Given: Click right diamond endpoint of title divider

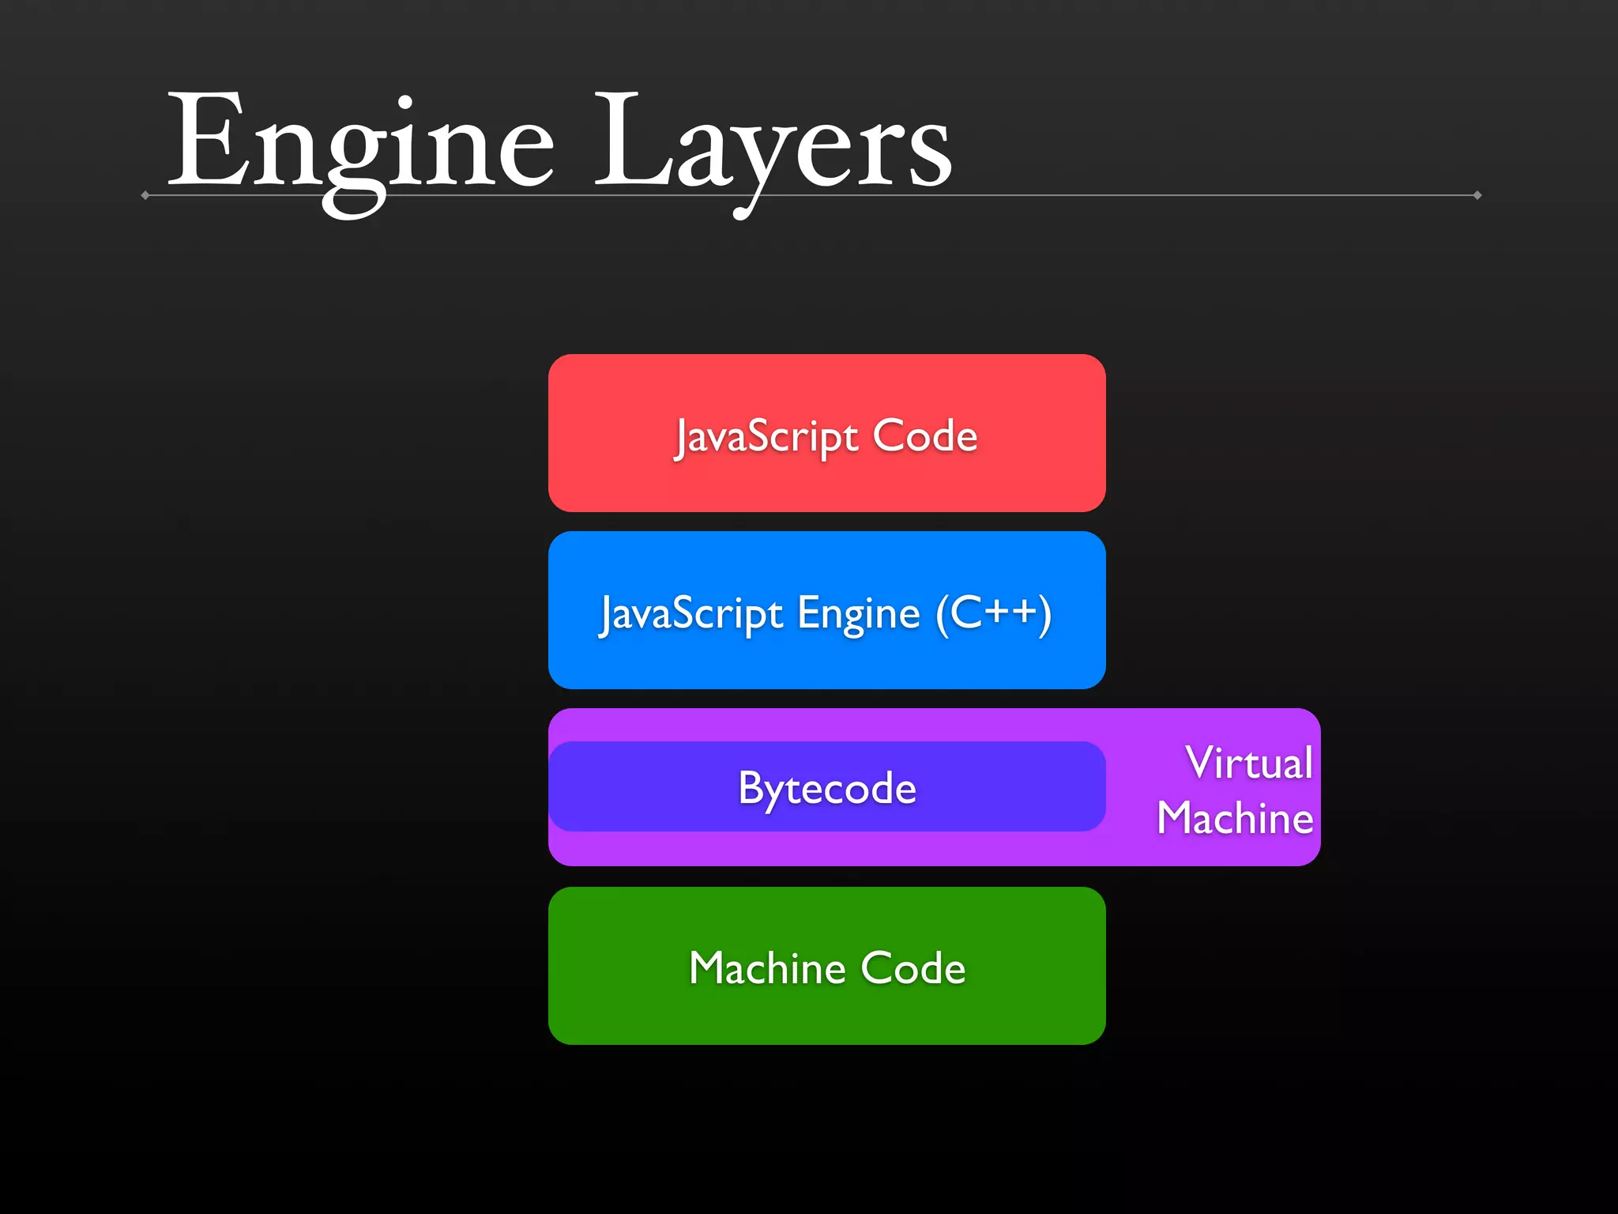Looking at the screenshot, I should 1477,195.
